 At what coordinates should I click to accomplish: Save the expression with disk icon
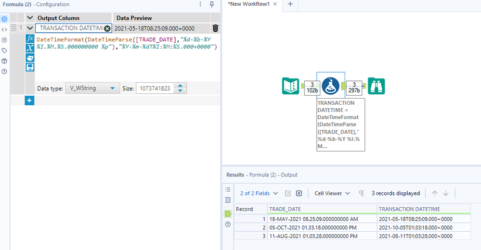(x=30, y=67)
